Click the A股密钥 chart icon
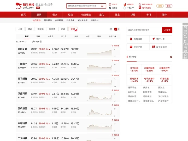Viewport: 188px width, 141px height. click(x=125, y=4)
